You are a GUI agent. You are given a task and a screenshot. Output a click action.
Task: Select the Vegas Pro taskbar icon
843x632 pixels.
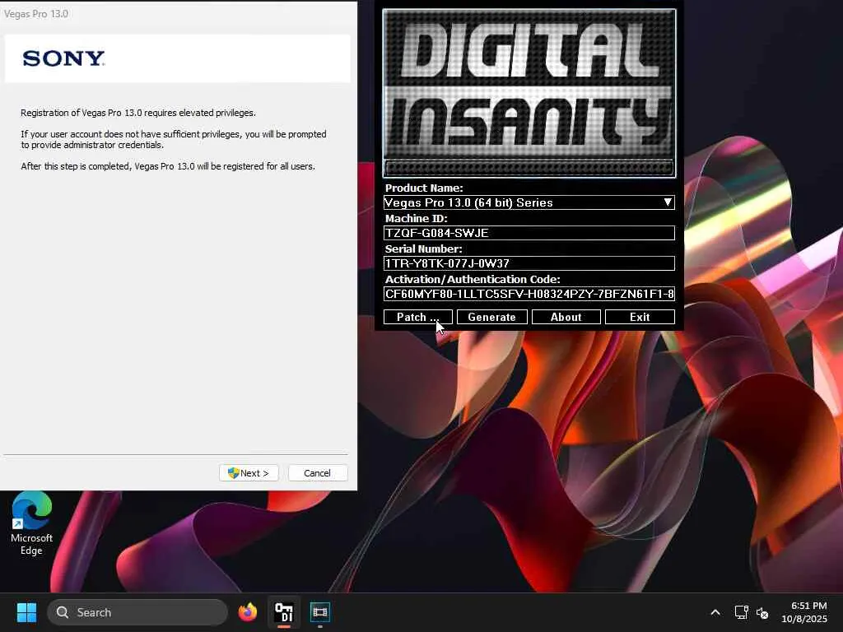coord(320,612)
